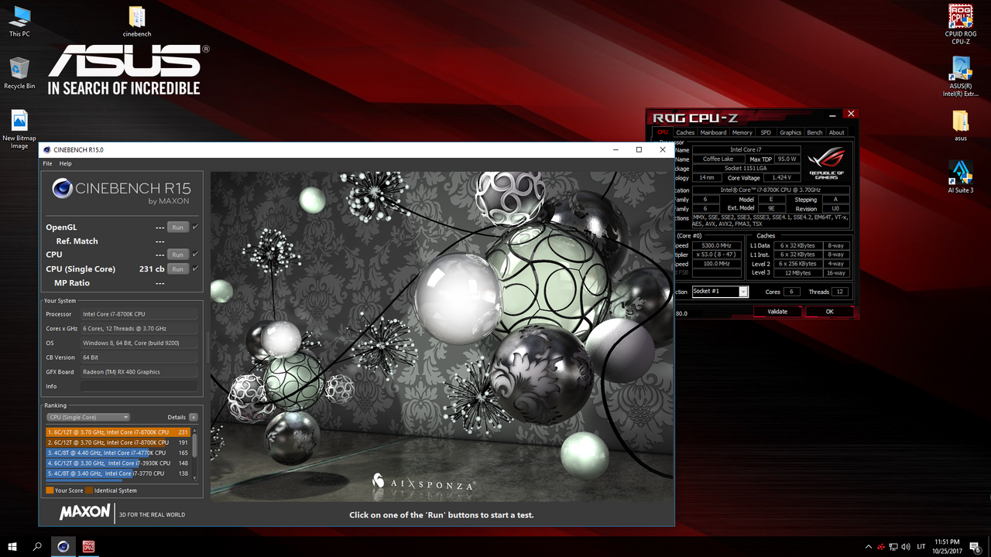The height and width of the screenshot is (557, 991).
Task: Click OK button in CPU-Z
Action: coord(829,312)
